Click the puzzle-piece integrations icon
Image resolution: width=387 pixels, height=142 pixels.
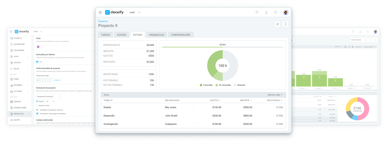click(x=257, y=12)
